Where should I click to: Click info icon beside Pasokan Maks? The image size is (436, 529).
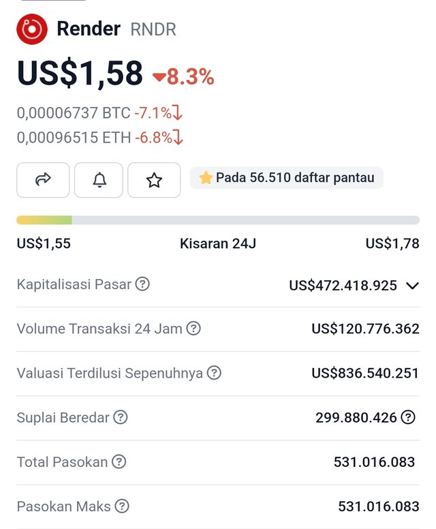click(122, 506)
